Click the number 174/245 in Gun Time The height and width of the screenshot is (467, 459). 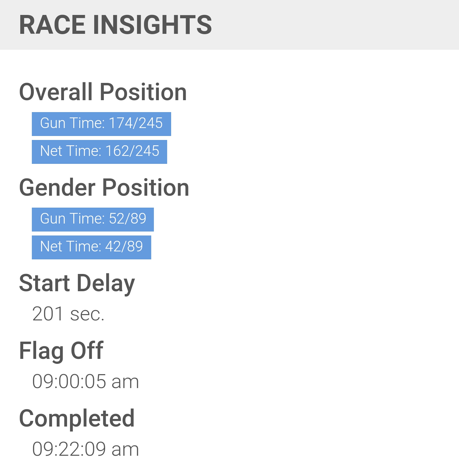(x=136, y=123)
